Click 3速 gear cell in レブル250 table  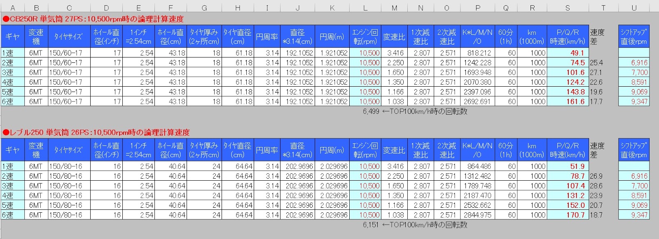pyautogui.click(x=12, y=186)
